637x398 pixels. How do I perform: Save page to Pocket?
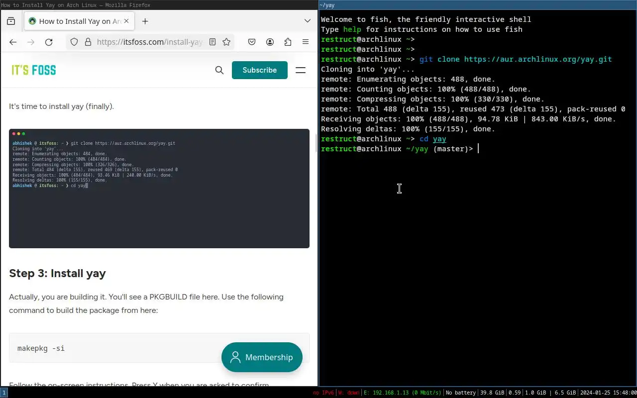[252, 42]
